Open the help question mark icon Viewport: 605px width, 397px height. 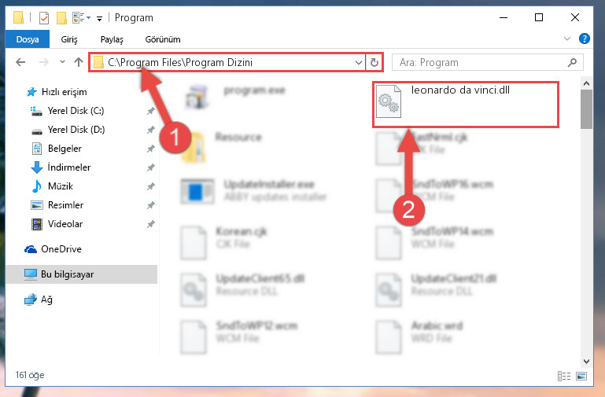[x=585, y=39]
